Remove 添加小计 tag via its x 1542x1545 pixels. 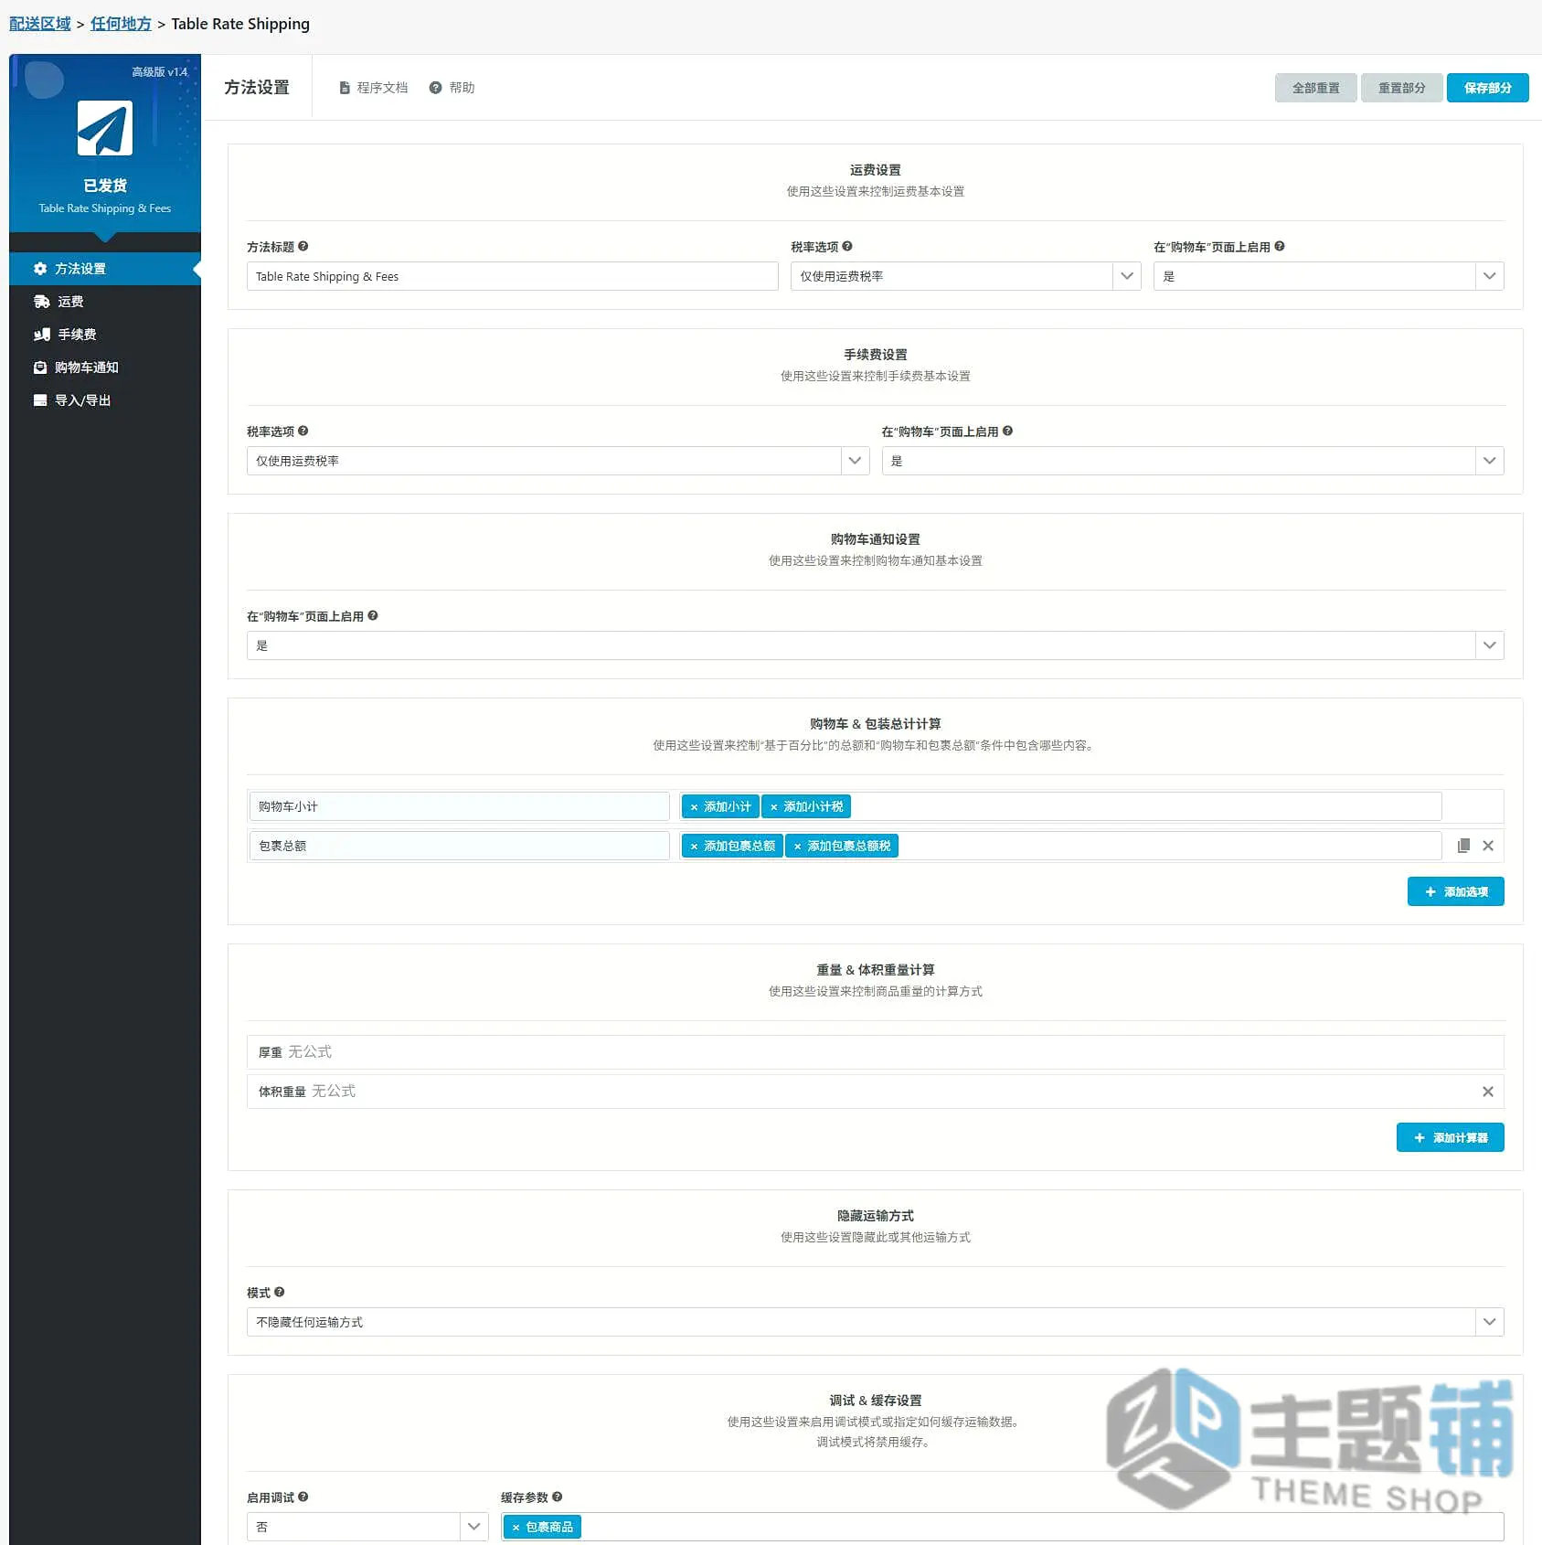click(x=694, y=807)
